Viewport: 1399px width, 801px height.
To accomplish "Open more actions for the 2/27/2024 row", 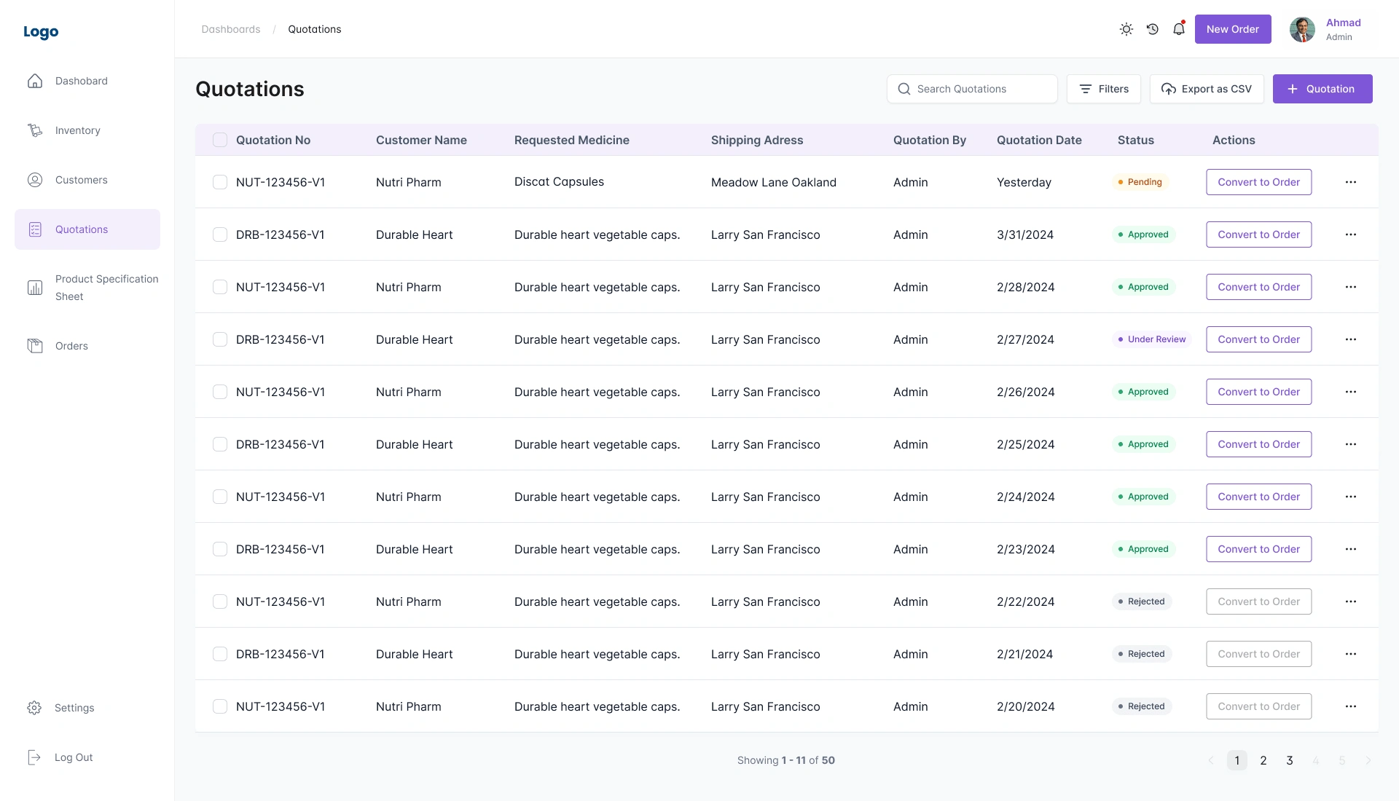I will coord(1351,339).
